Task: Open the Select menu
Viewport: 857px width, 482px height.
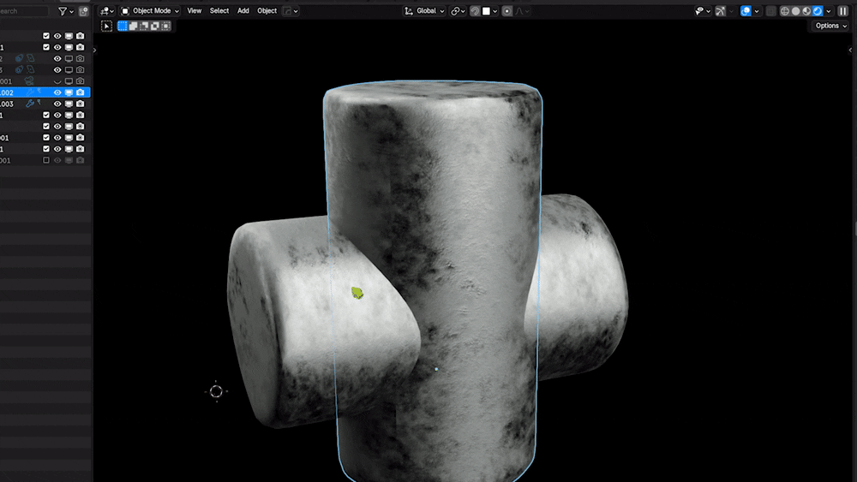Action: [219, 11]
